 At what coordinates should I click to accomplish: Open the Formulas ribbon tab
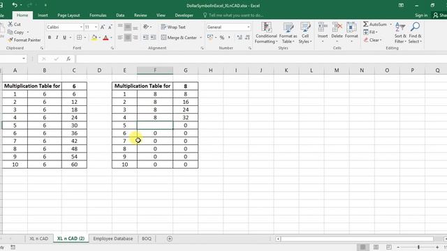pyautogui.click(x=98, y=15)
